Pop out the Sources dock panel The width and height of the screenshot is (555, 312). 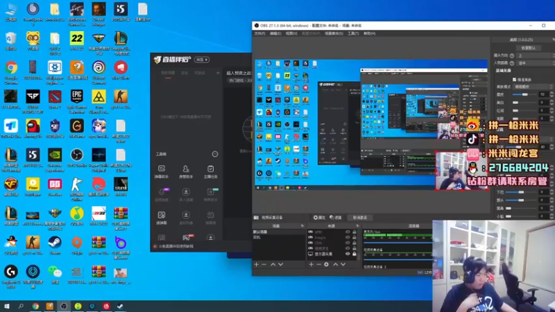(357, 226)
